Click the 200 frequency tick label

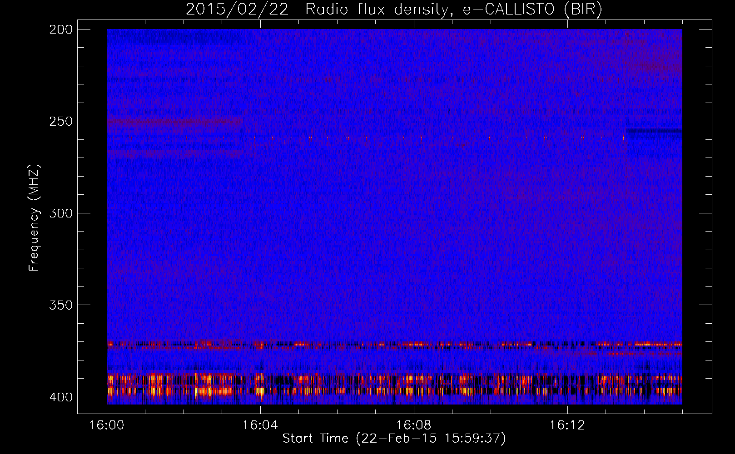pos(61,30)
